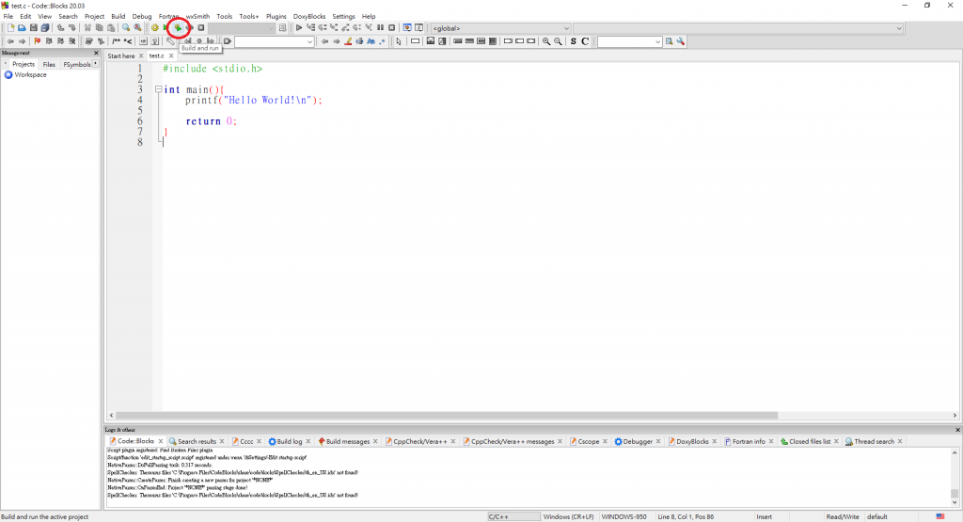The image size is (963, 522).
Task: Open the Settings menu
Action: coord(343,17)
